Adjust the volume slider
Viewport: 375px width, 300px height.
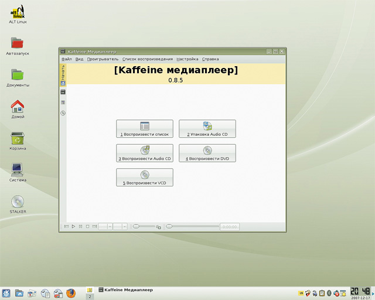(x=144, y=226)
